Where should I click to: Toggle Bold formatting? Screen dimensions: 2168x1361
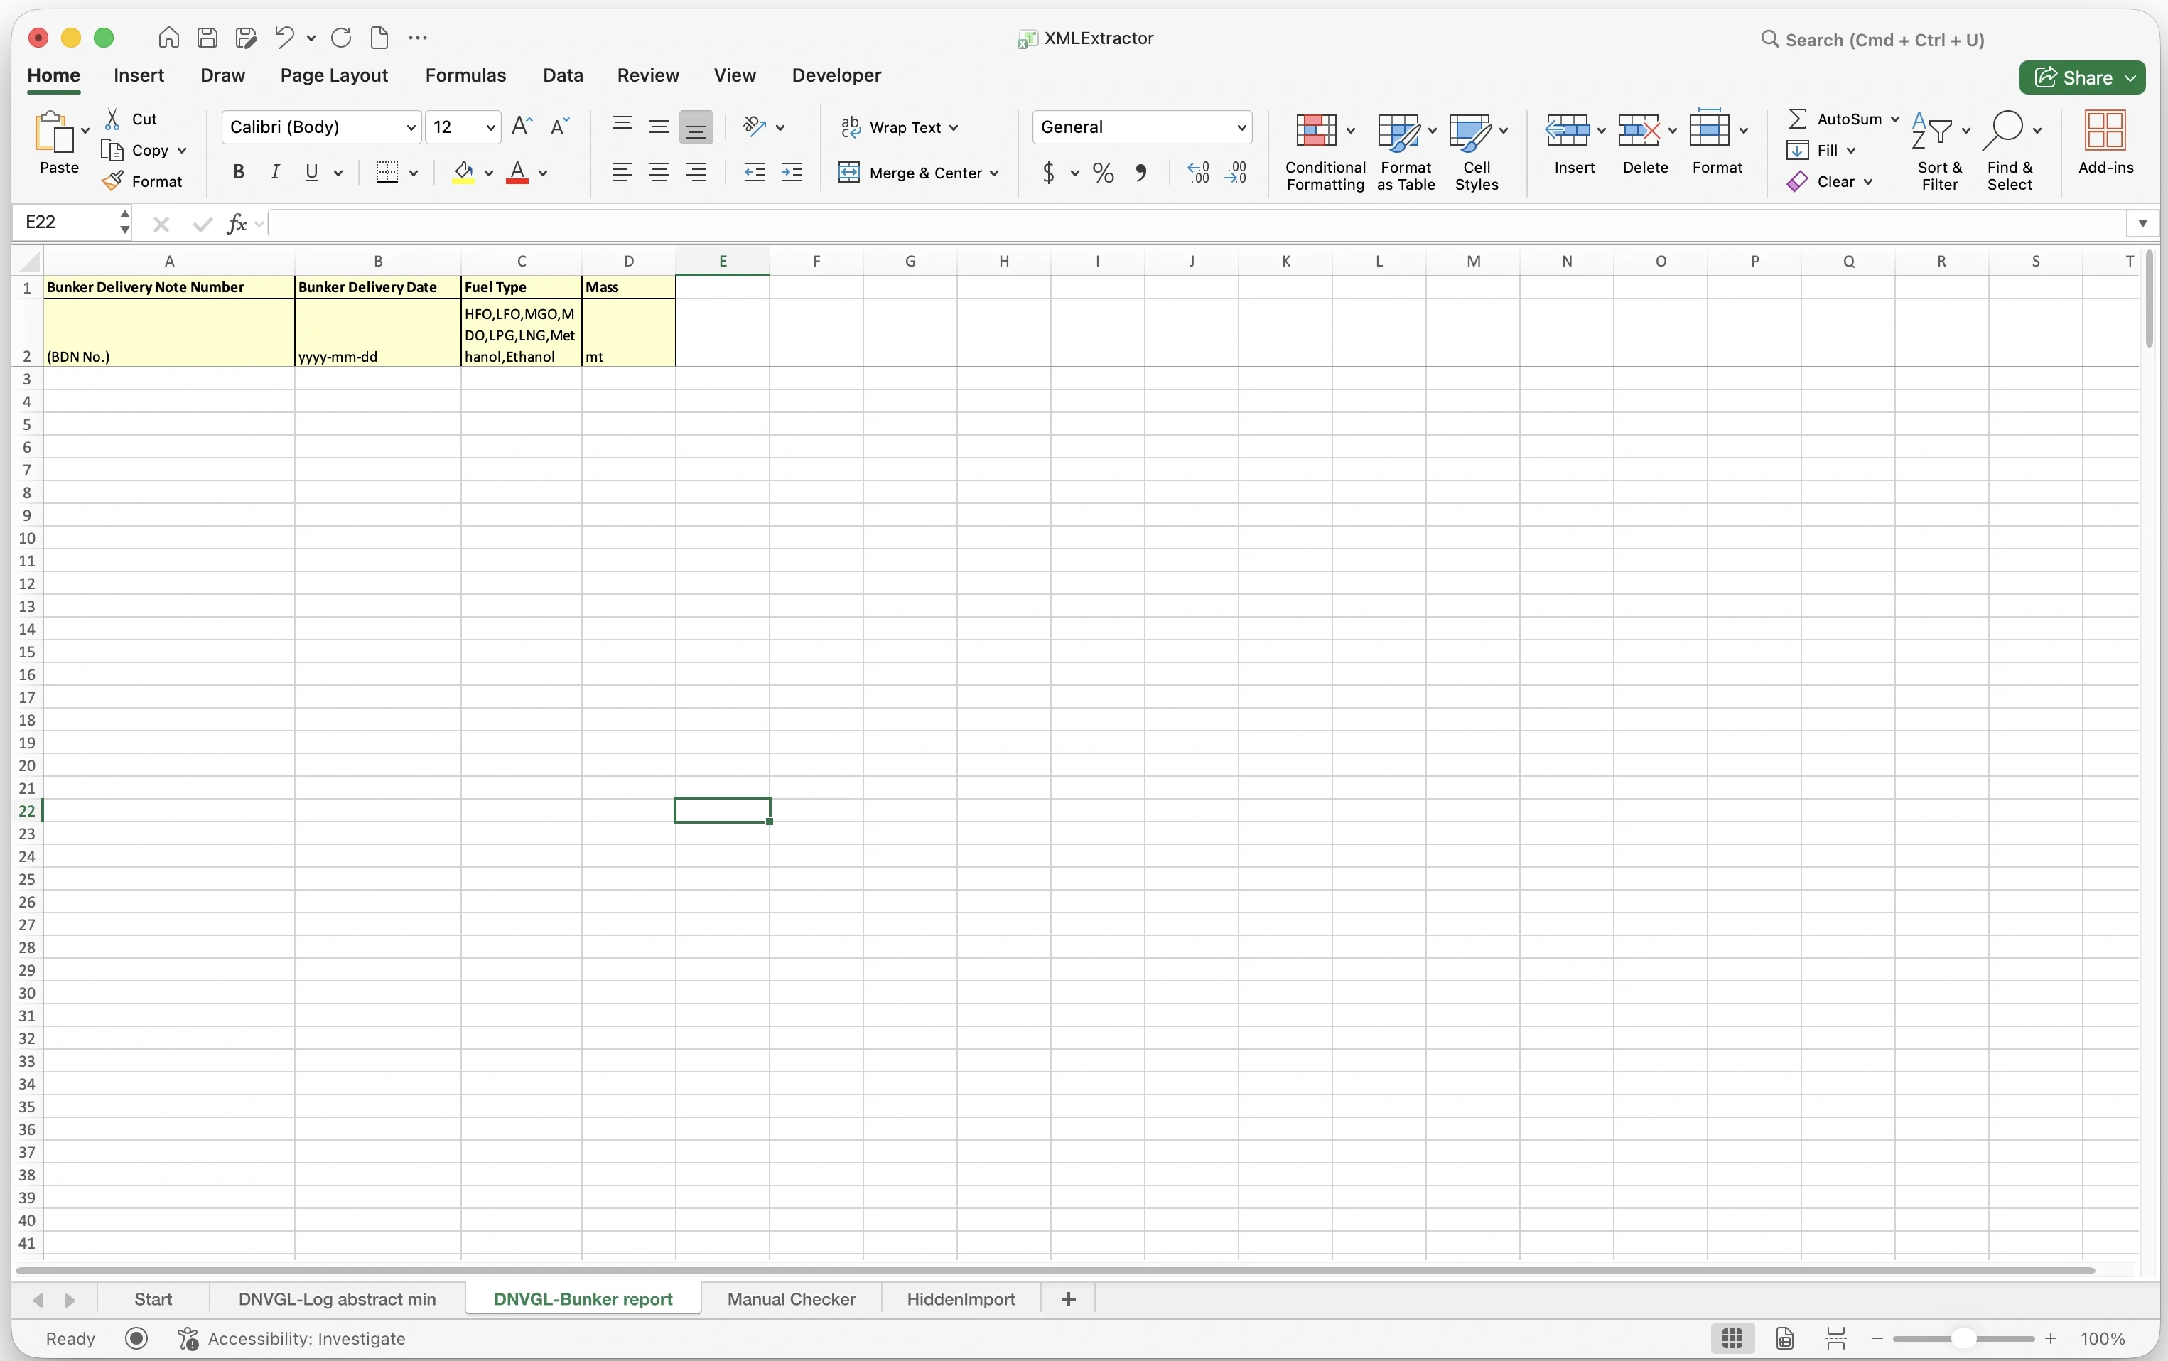(x=239, y=172)
